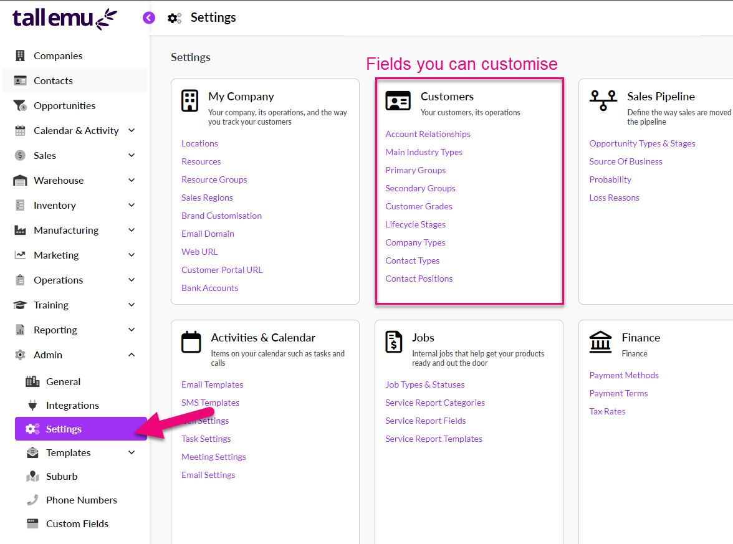Viewport: 733px width, 544px height.
Task: Click the Opportunities funnel icon
Action: pos(20,106)
